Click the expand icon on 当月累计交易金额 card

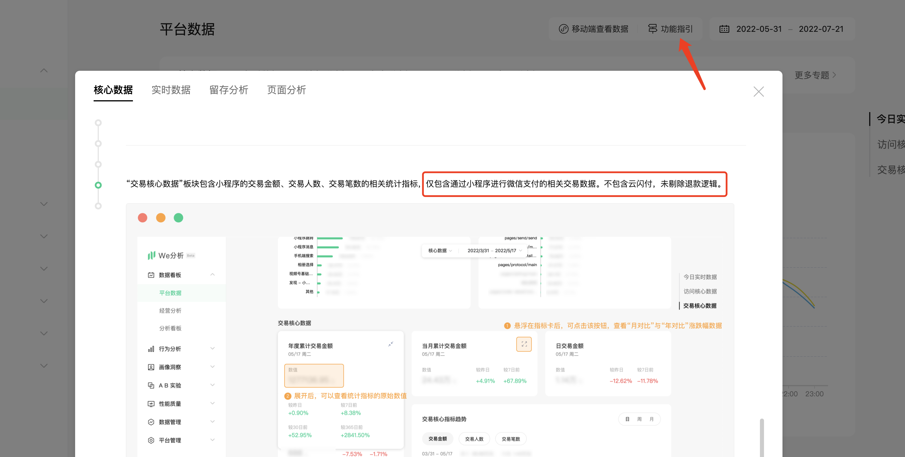[524, 344]
